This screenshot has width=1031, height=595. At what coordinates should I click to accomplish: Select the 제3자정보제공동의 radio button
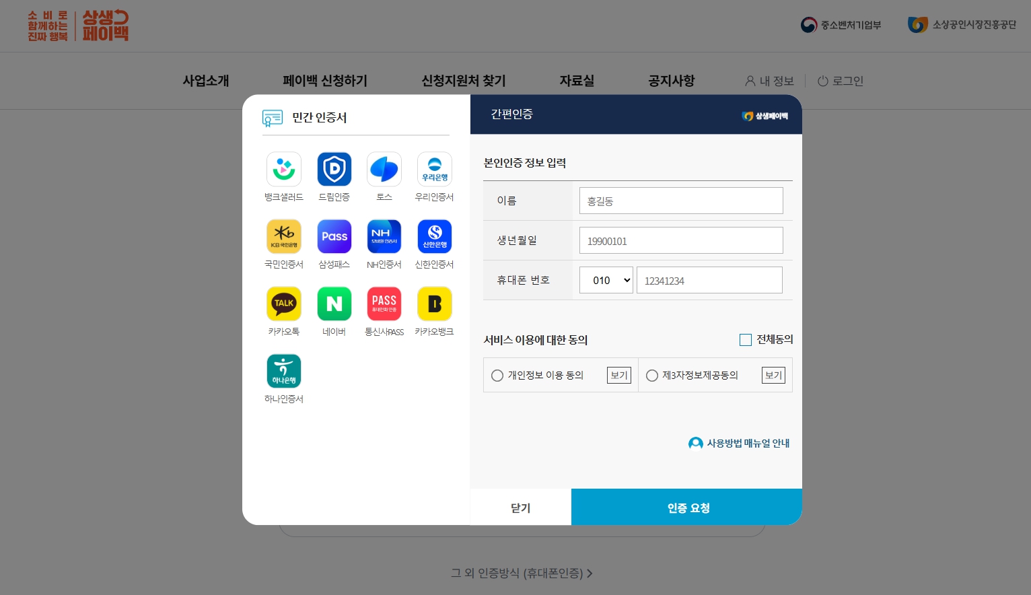(652, 376)
